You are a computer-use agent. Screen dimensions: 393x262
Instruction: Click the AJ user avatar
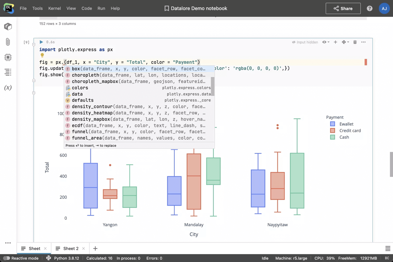pyautogui.click(x=384, y=8)
